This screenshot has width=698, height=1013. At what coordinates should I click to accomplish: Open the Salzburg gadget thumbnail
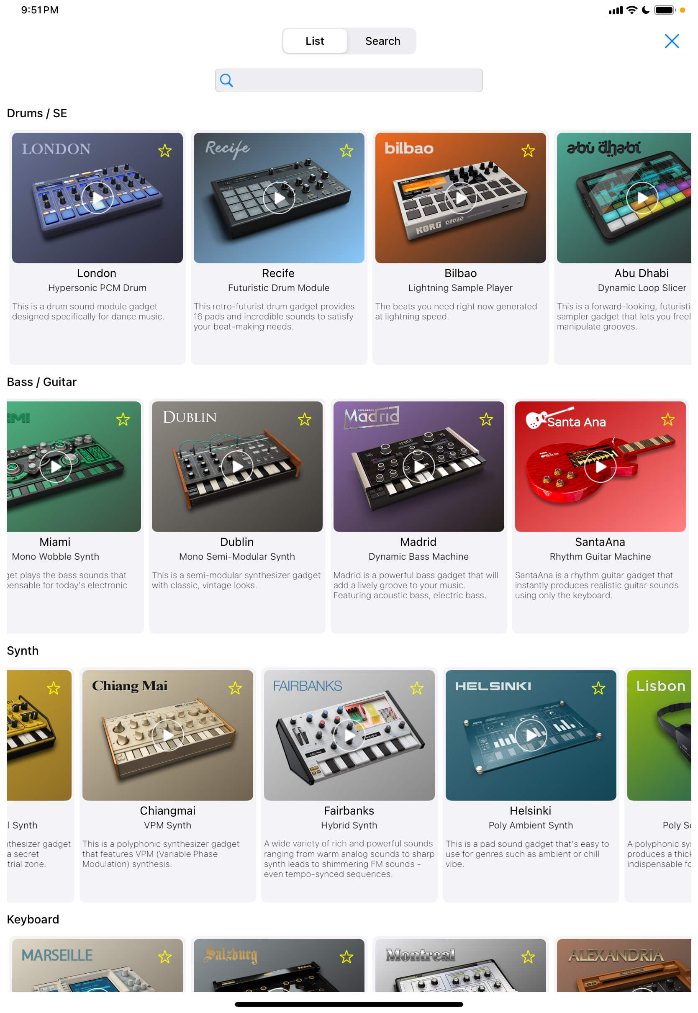tap(279, 965)
